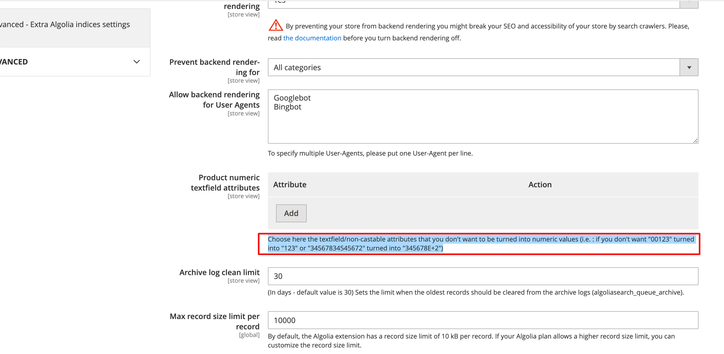Open the All categories dropdown
Viewport: 724px width, 354px height.
(478, 67)
